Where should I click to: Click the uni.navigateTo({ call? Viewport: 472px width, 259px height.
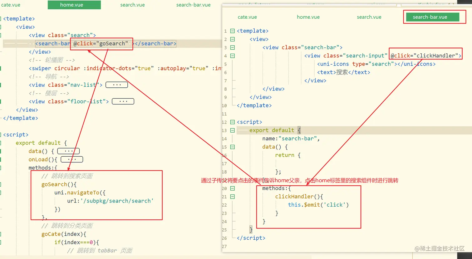click(80, 193)
